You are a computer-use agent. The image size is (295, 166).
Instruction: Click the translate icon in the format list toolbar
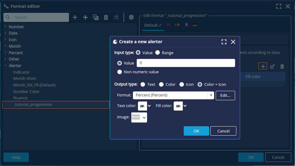96,18
